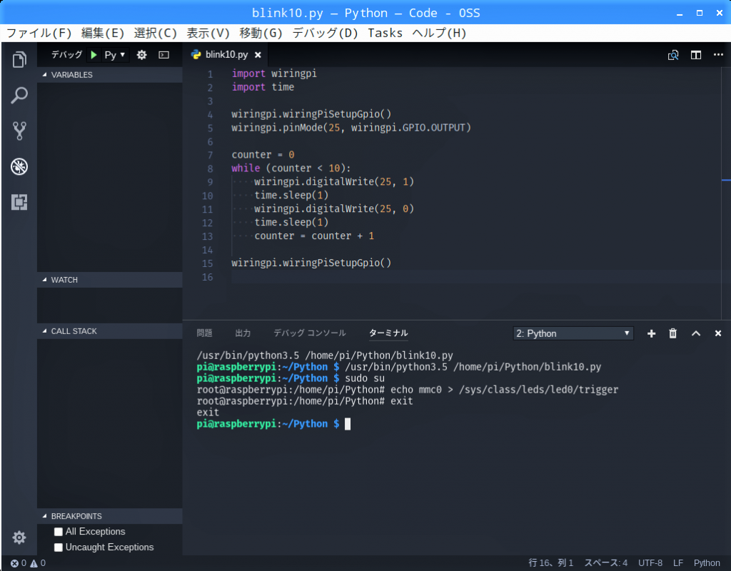This screenshot has width=731, height=571.
Task: Open the Extensions view in activity bar
Action: (x=19, y=202)
